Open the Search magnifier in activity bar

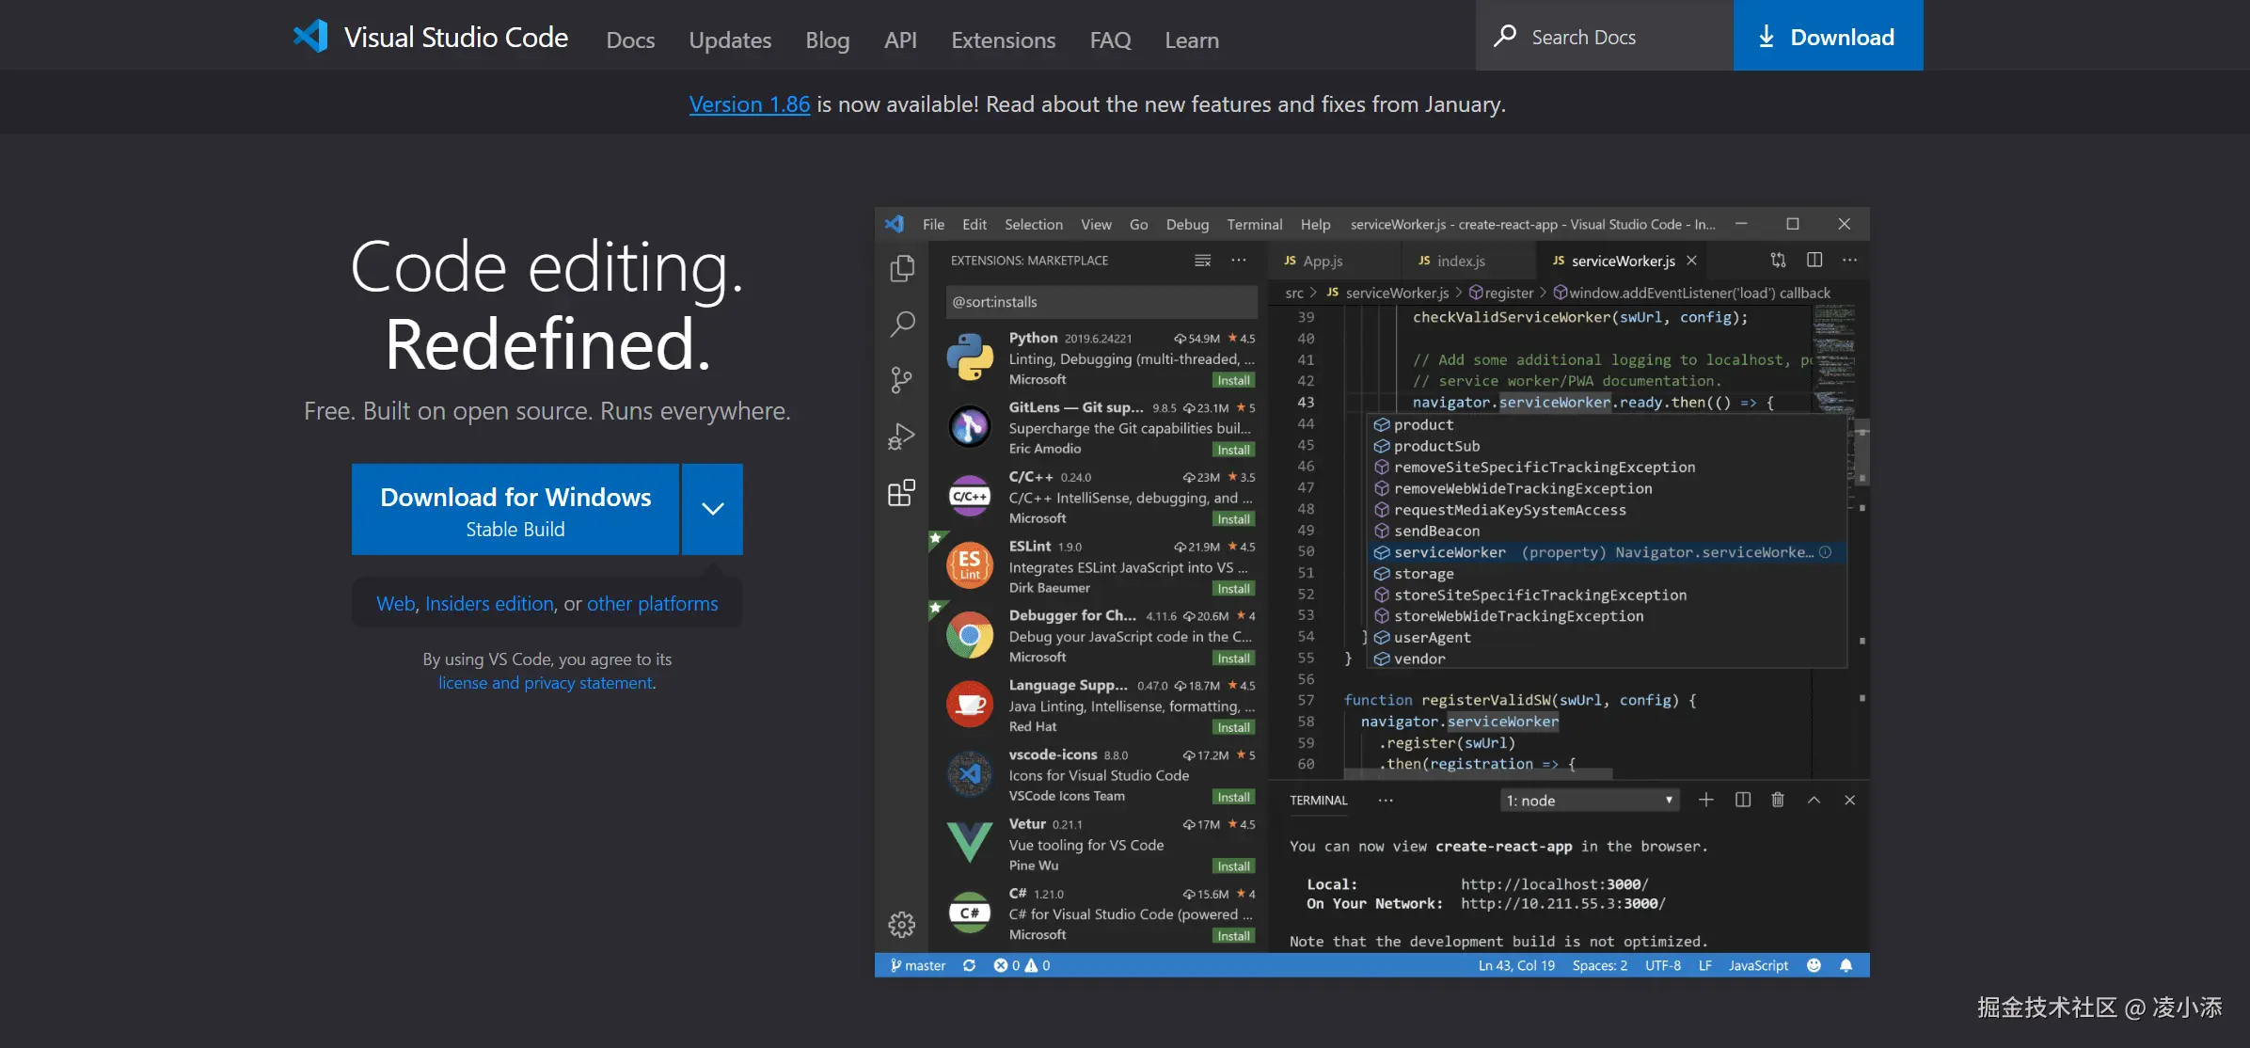[901, 325]
